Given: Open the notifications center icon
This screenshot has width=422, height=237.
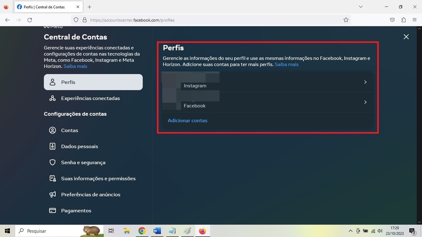Looking at the screenshot, I should (x=412, y=231).
